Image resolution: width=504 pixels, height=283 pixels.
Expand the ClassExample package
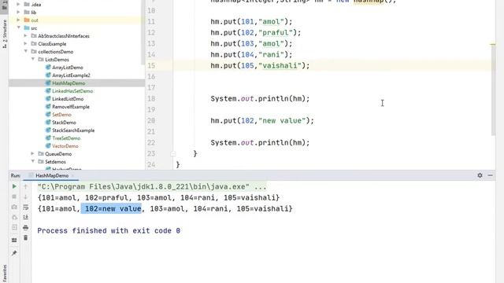coord(26,44)
